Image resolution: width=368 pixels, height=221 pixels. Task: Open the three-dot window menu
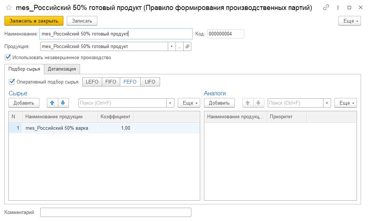tap(338, 8)
